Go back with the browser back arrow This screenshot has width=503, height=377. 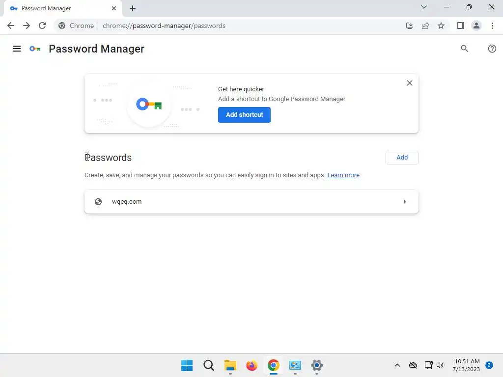coord(11,26)
